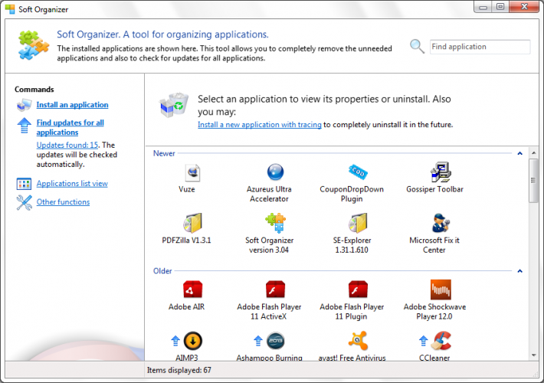Open the Updates found: 15 link
544x383 pixels.
67,145
